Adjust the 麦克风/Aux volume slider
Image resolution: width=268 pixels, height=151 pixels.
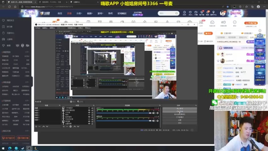coord(124,113)
